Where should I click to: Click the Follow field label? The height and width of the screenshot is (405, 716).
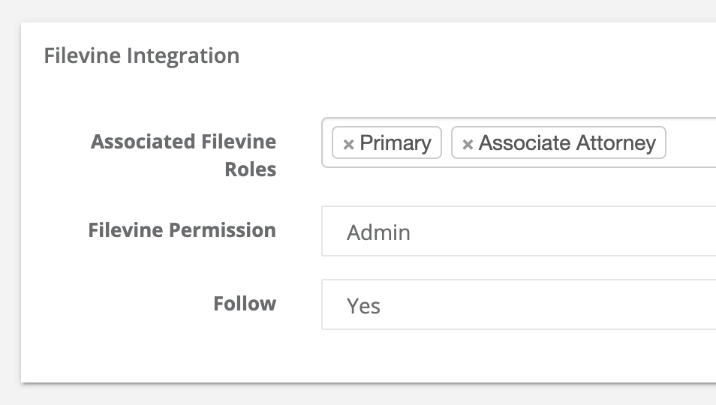pyautogui.click(x=245, y=303)
